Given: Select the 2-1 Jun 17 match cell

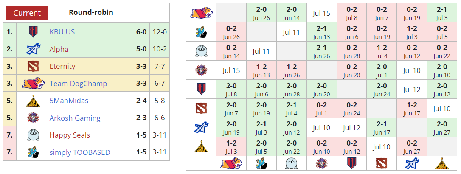Looking at the screenshot, I should tap(382, 127).
